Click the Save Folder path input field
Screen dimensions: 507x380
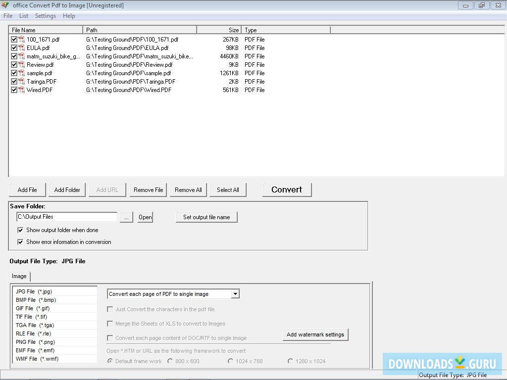(67, 217)
